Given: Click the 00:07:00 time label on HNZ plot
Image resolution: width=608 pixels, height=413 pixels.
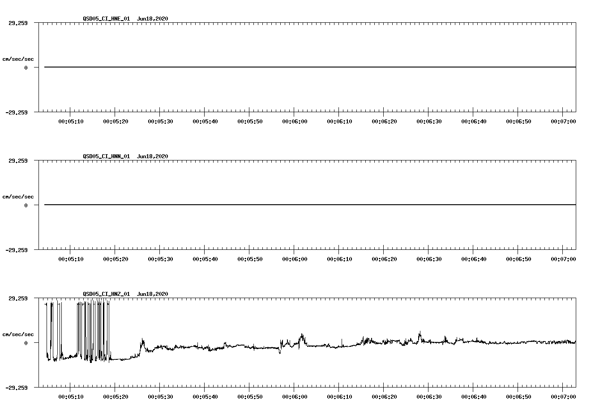Looking at the screenshot, I should (x=563, y=397).
